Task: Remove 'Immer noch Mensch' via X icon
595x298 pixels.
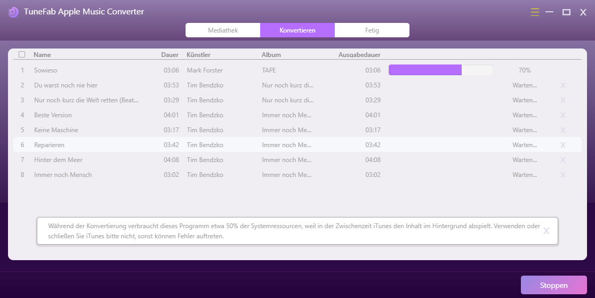Action: point(563,175)
